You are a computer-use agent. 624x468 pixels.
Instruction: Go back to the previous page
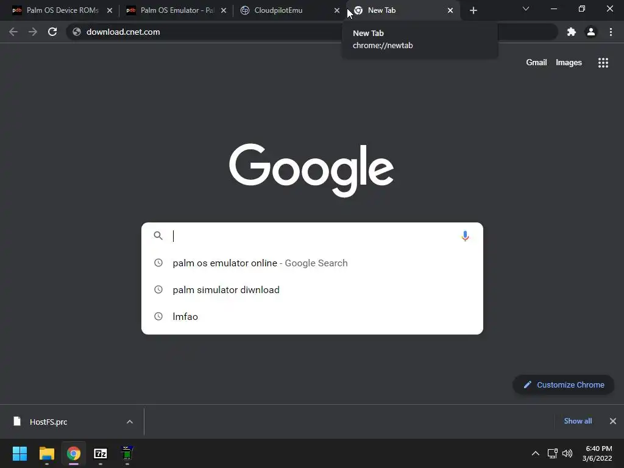coord(13,32)
